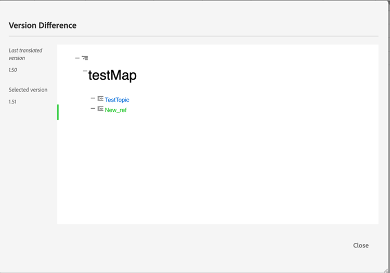390x273 pixels.
Task: Click the dialog resize handle
Action: point(386,270)
